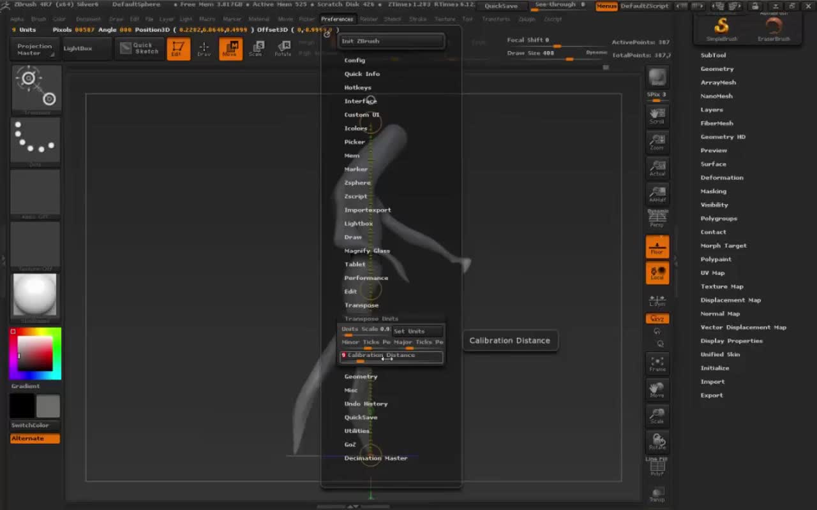Toggle the Floor grid

pos(657,247)
